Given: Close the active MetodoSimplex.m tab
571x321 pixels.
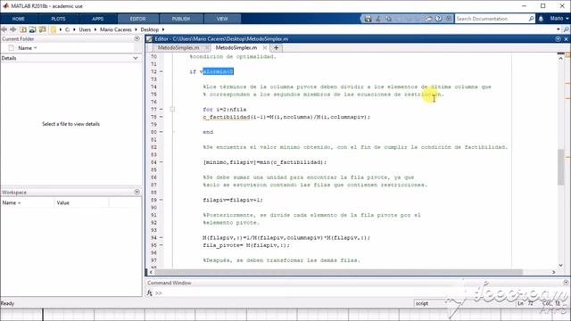Looking at the screenshot, I should [265, 47].
